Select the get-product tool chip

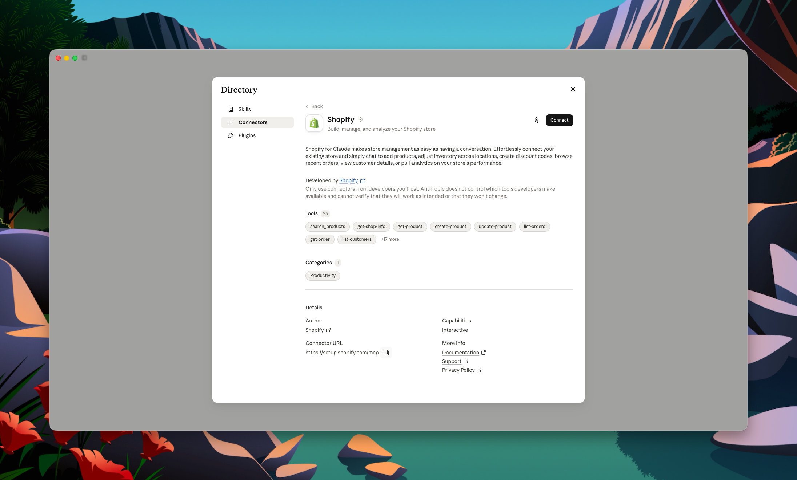[x=410, y=227]
